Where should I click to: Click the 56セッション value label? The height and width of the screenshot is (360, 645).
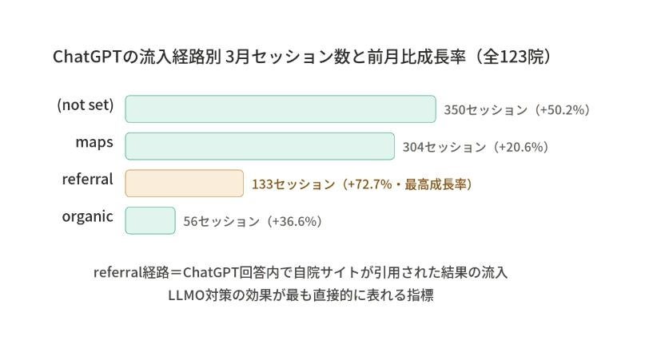pos(221,222)
